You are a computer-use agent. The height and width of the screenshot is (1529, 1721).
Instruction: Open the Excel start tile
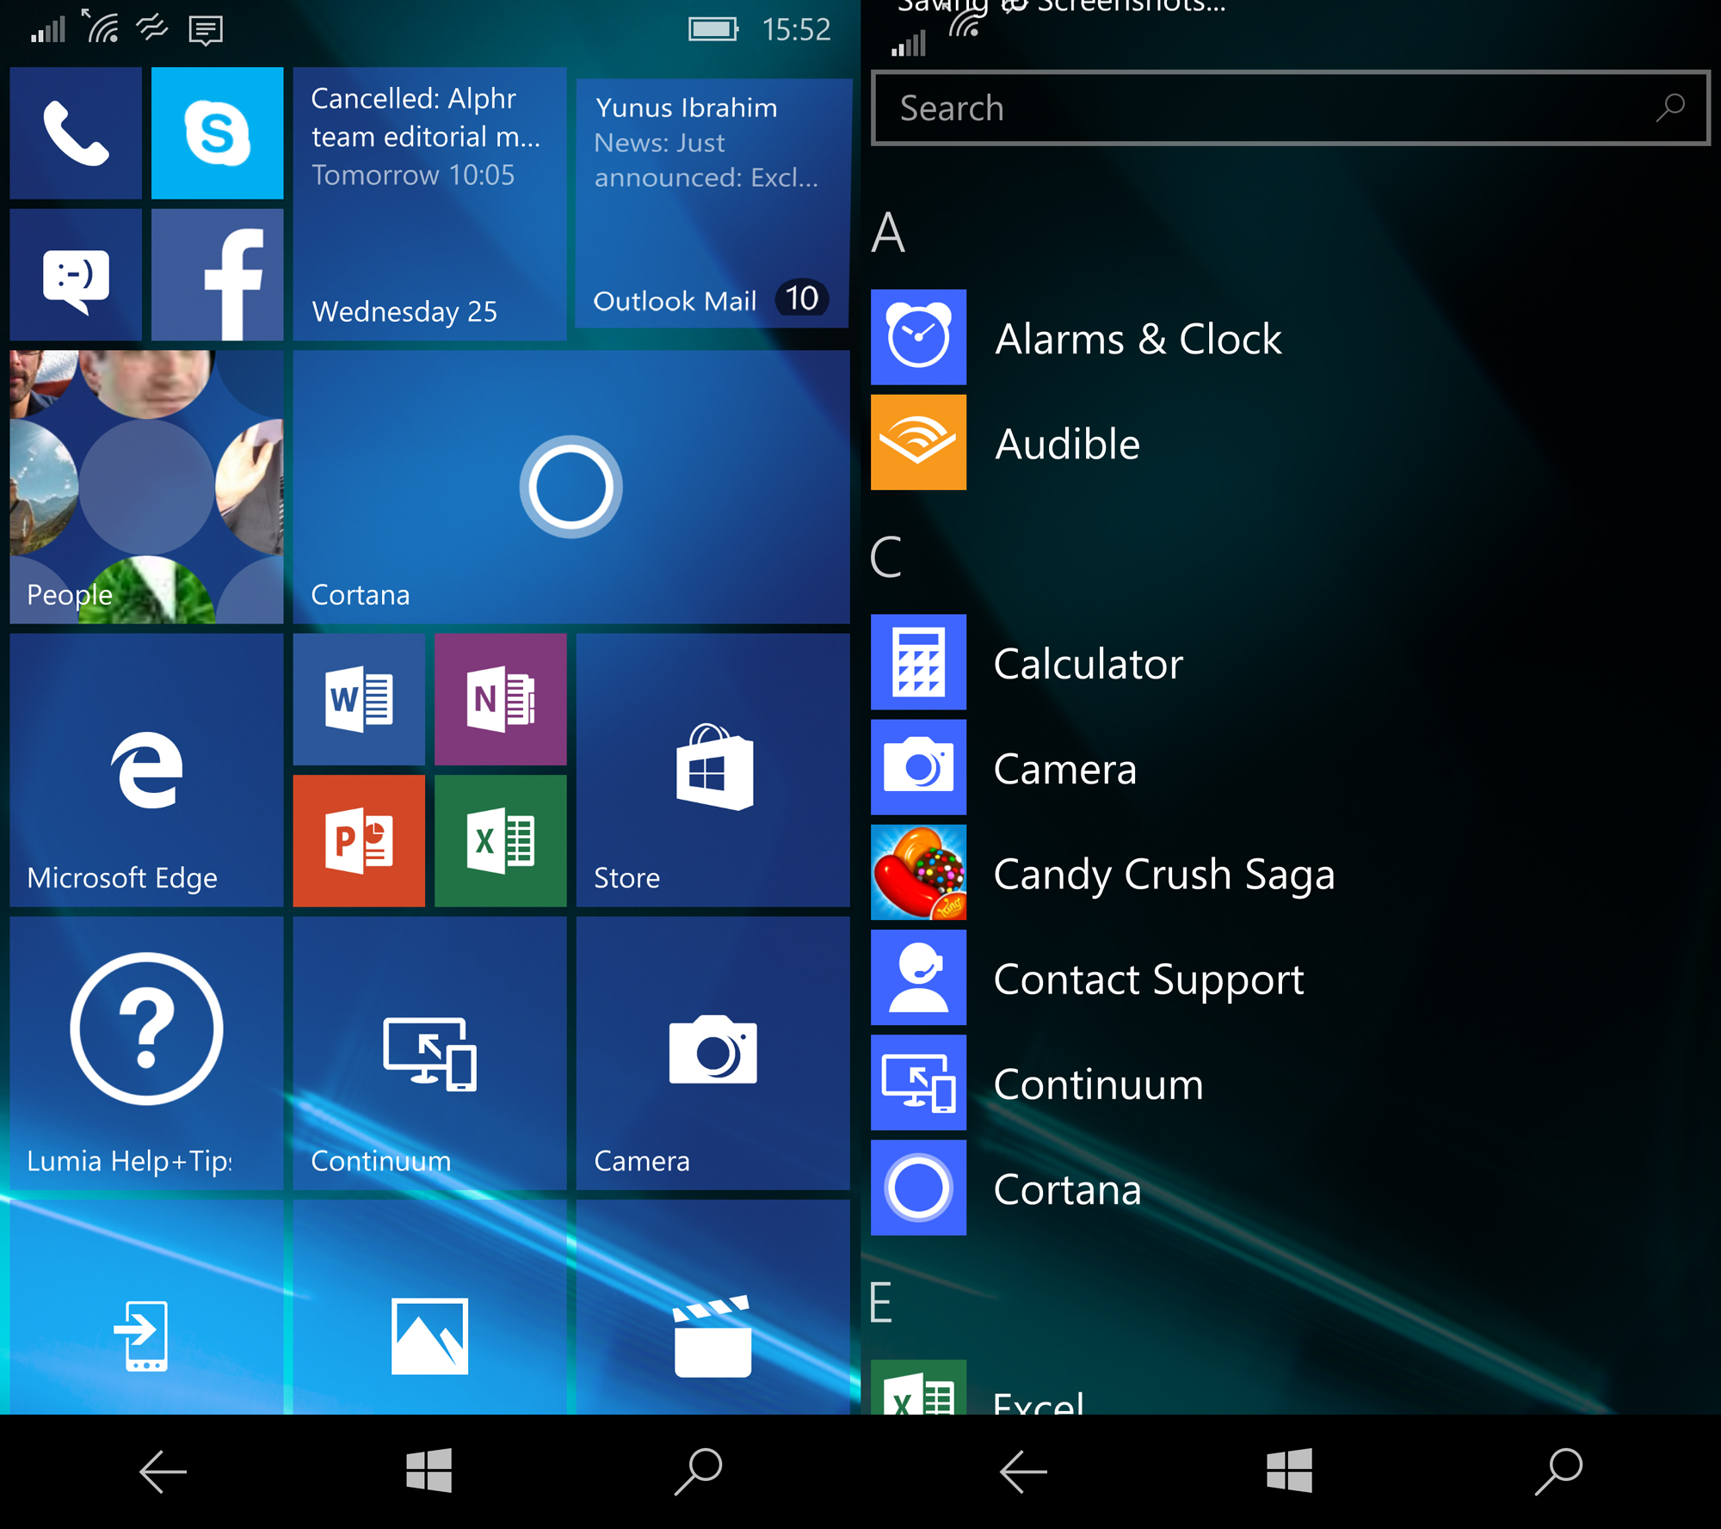coord(500,840)
